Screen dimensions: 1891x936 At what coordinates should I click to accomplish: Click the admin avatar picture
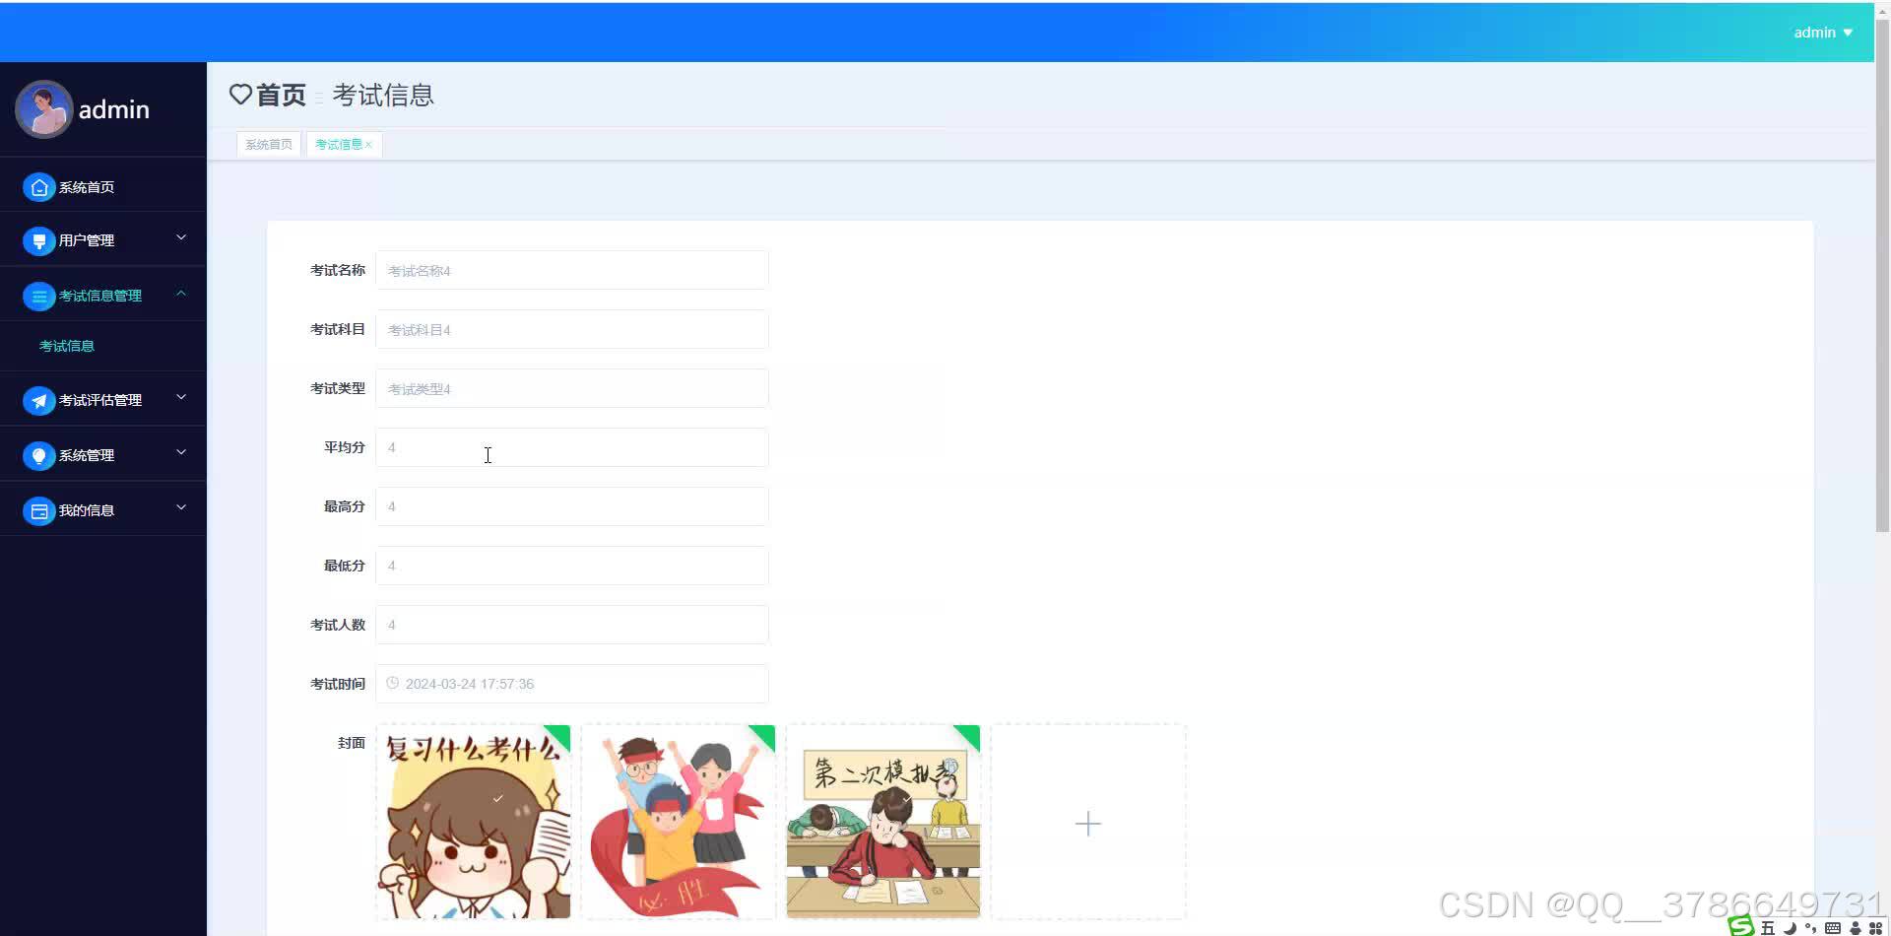point(43,109)
